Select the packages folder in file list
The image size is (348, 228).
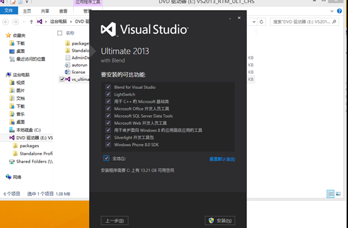coord(80,43)
